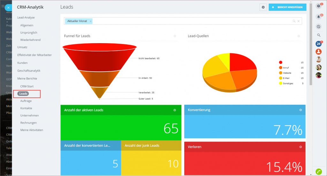Open gear settings on Verloren widget
Viewport: 327px width, 176px height.
(x=300, y=147)
